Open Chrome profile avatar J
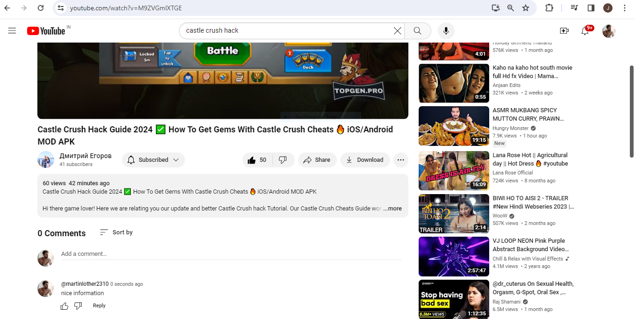 coord(607,8)
